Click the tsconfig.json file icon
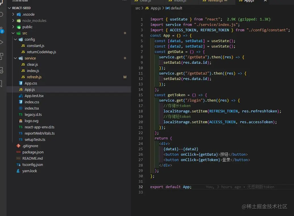 [x=18, y=165]
